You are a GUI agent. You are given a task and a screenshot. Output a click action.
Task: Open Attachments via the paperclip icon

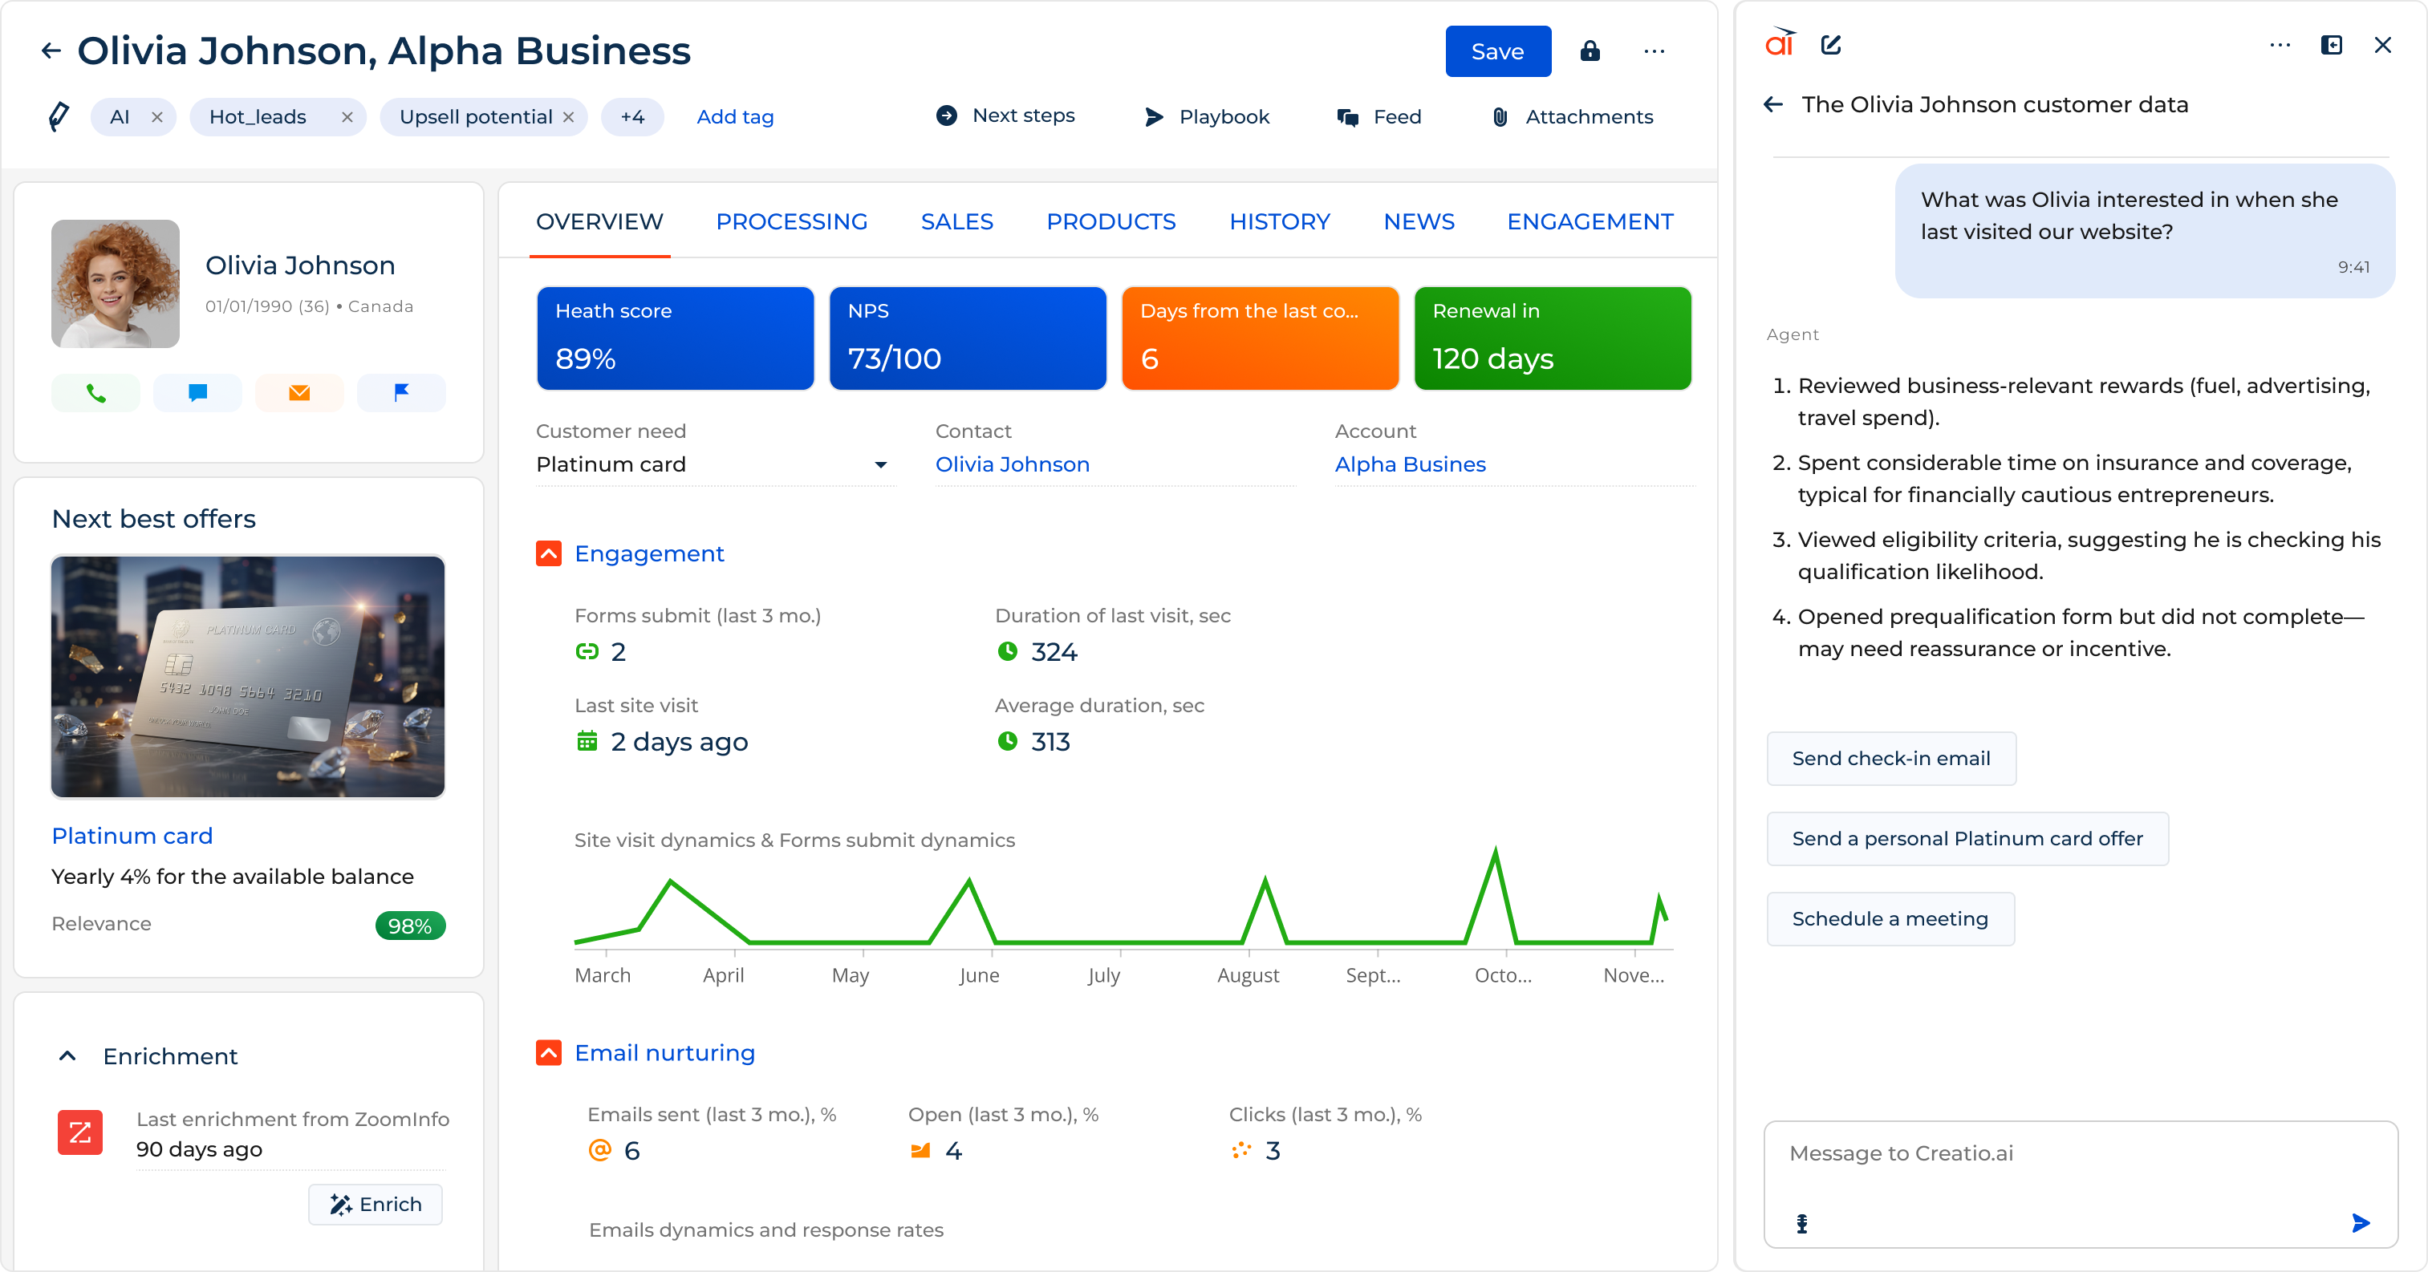[1500, 117]
